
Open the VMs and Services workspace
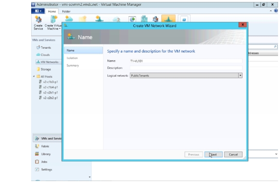pos(47,139)
